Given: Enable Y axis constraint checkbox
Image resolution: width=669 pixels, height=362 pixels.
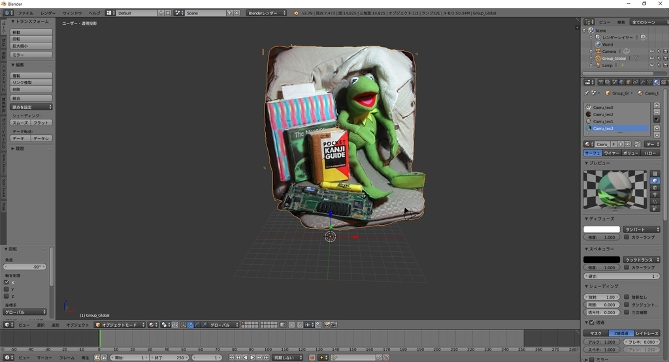Looking at the screenshot, I should [x=7, y=289].
